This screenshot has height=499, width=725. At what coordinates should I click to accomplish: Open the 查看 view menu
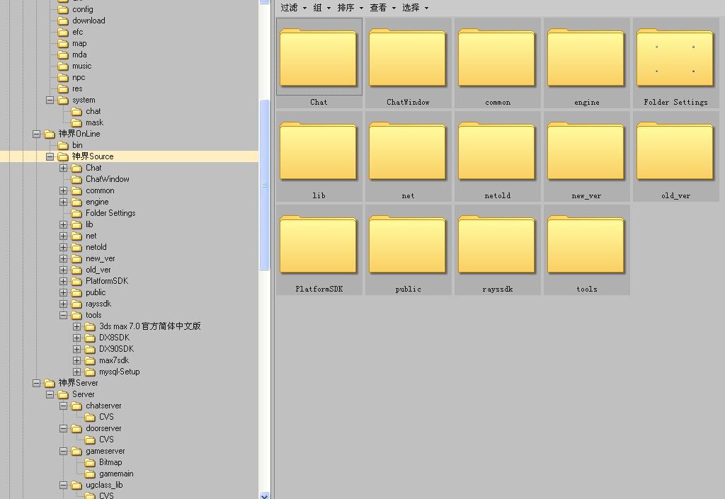pyautogui.click(x=382, y=7)
